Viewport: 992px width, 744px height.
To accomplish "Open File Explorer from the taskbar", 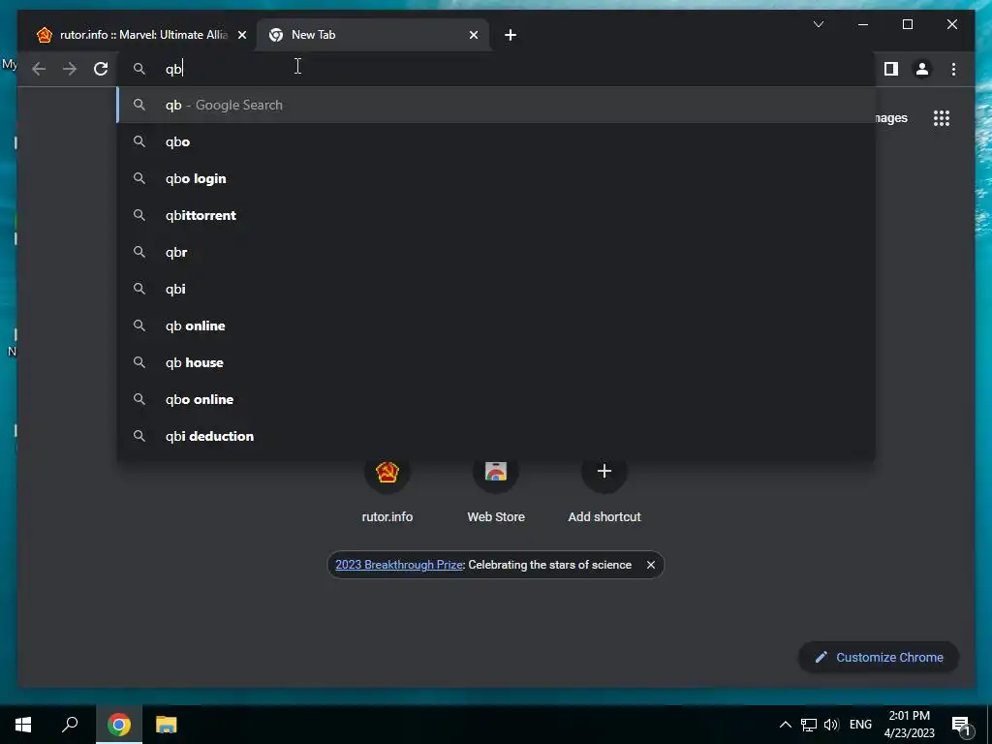I will coord(167,725).
